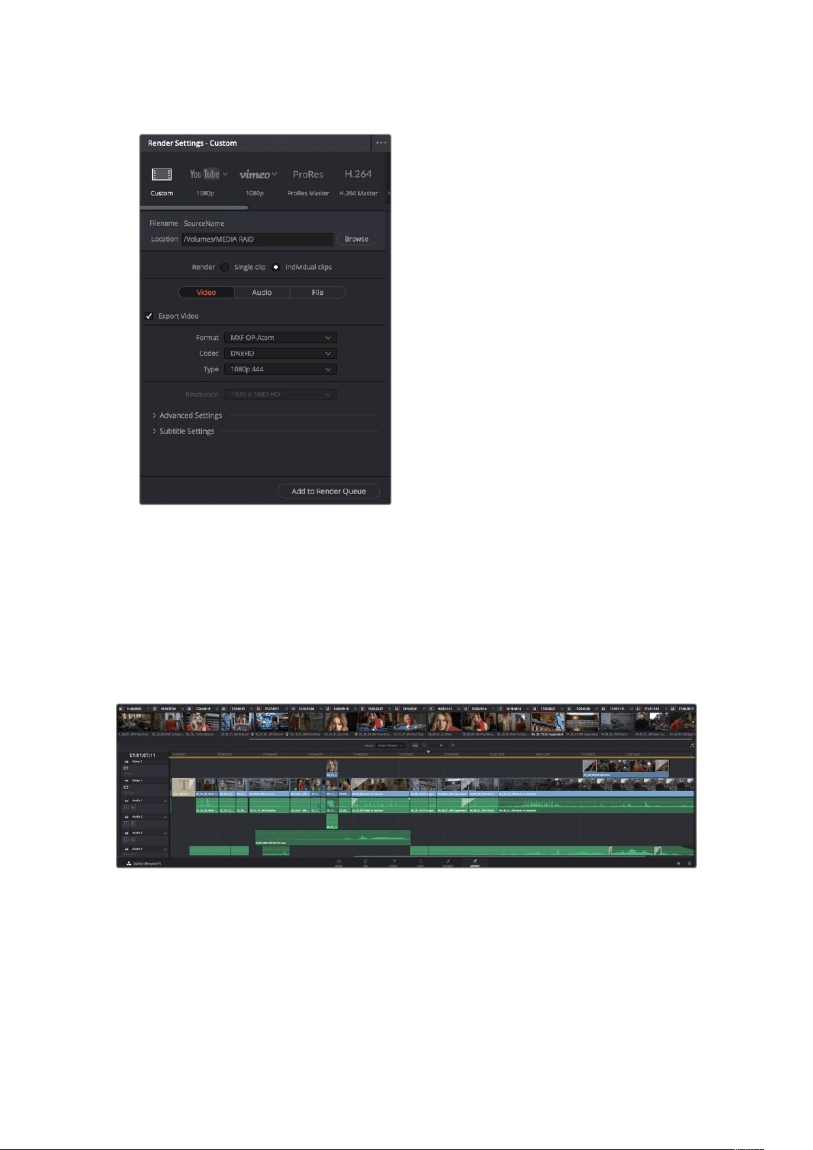Mute the Audio 1 track
The image size is (813, 1150).
133,807
